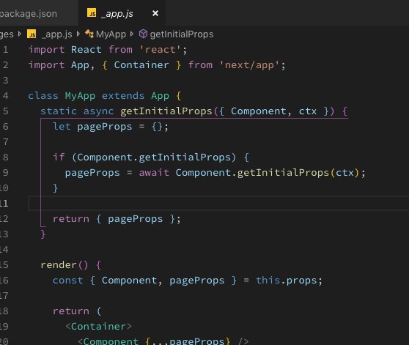This screenshot has width=409, height=345.
Task: Click the 'next/app' import string
Action: tap(249, 65)
